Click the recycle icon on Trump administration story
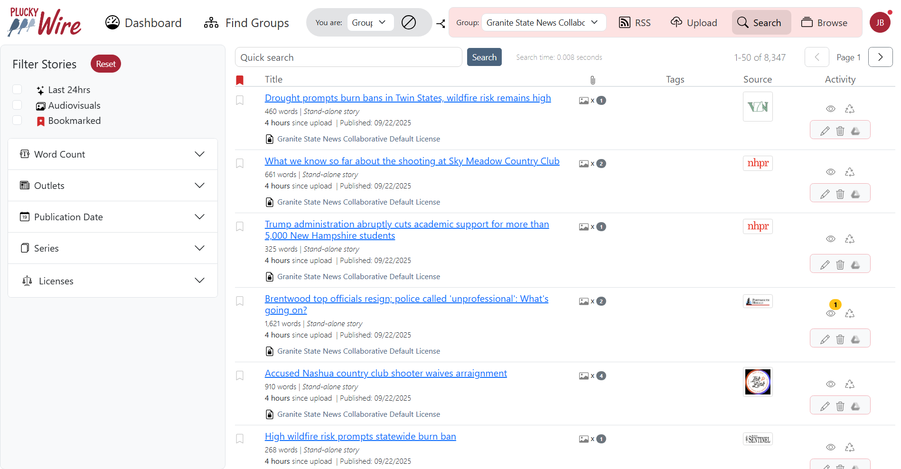Screen dimensions: 901x469 click(x=850, y=239)
